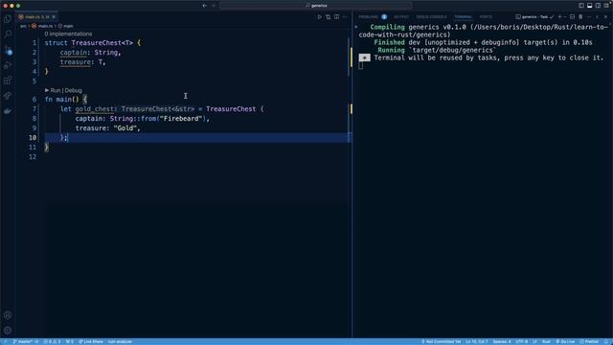
Task: Click the UTF-8 encoding indicator
Action: point(521,341)
